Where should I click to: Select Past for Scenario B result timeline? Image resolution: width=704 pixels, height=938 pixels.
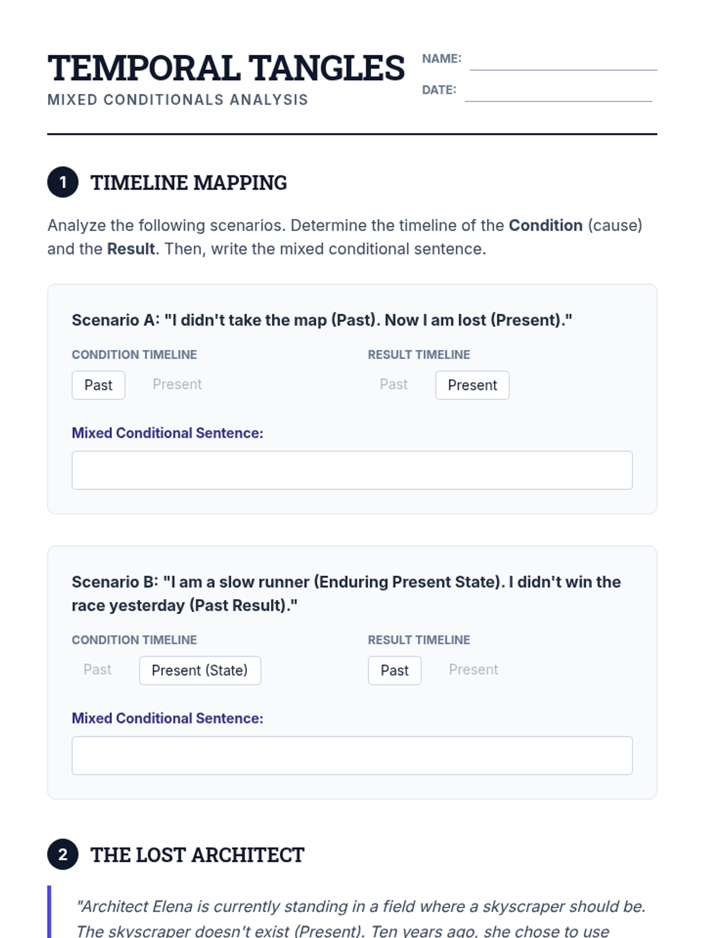pyautogui.click(x=394, y=670)
